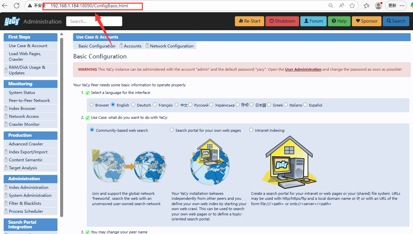This screenshot has width=413, height=234.
Task: Choose Greek as the interface language
Action: (269, 105)
